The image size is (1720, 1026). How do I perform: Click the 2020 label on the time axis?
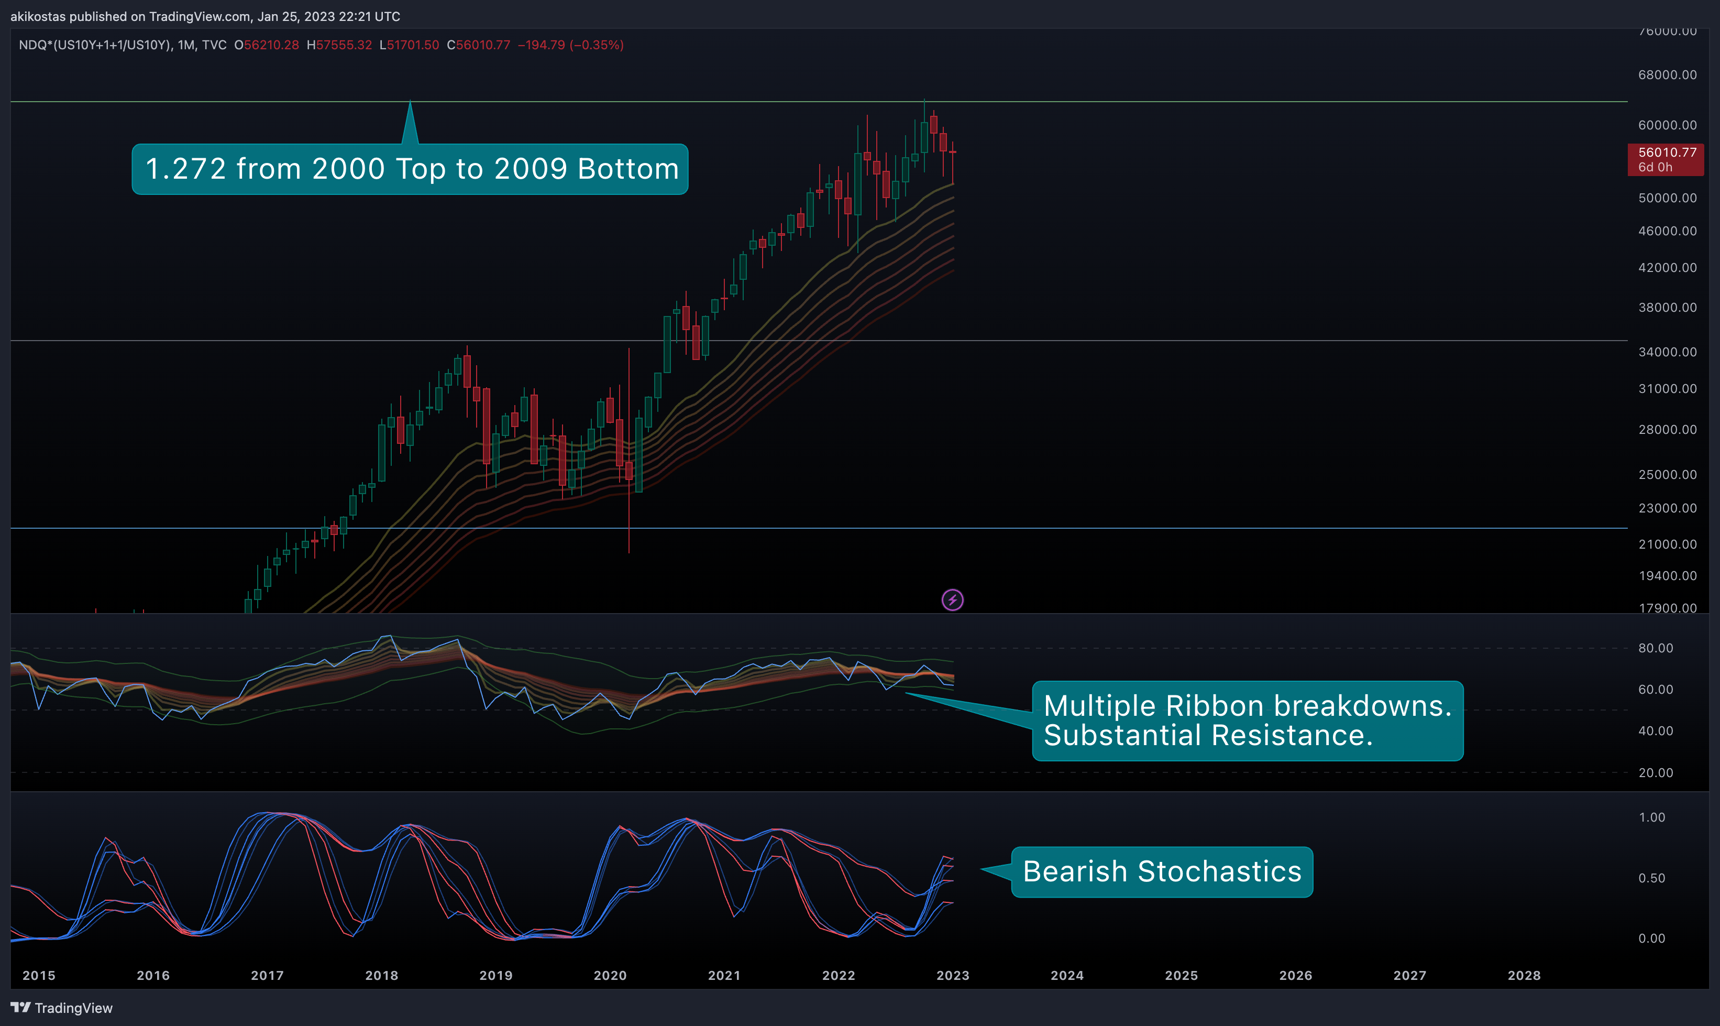point(610,976)
